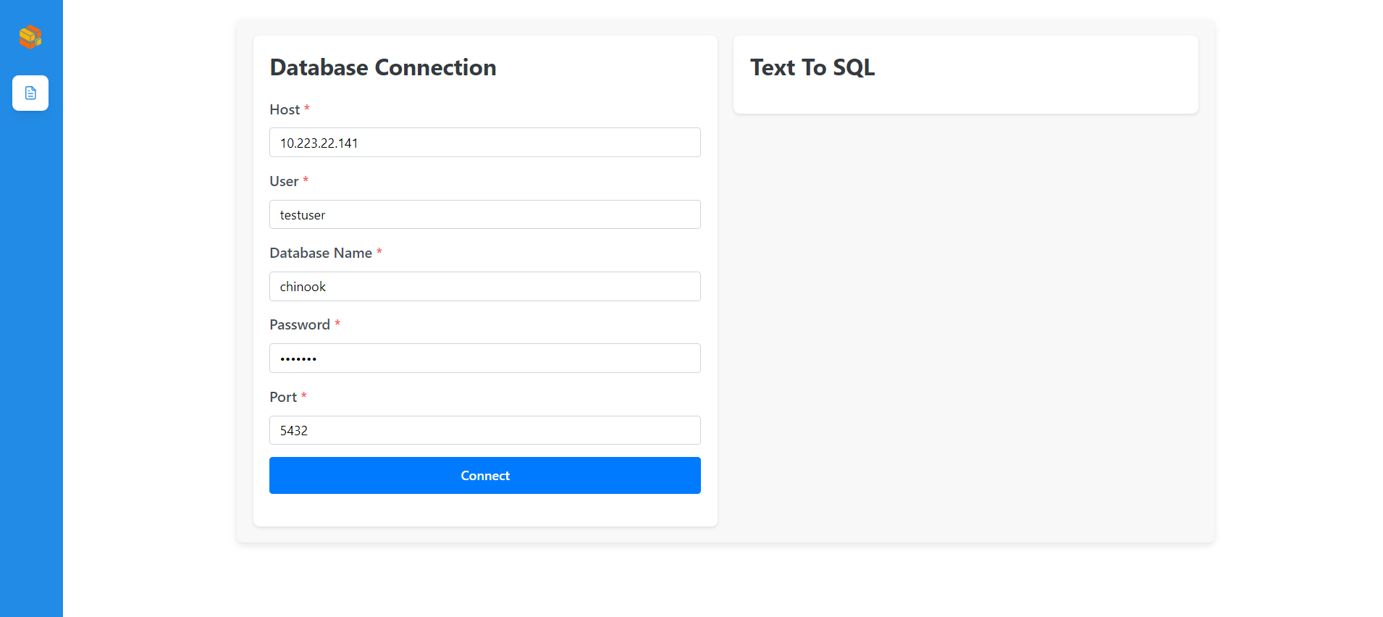Click the blue sidebar background
Image resolution: width=1383 pixels, height=617 pixels.
[31, 362]
